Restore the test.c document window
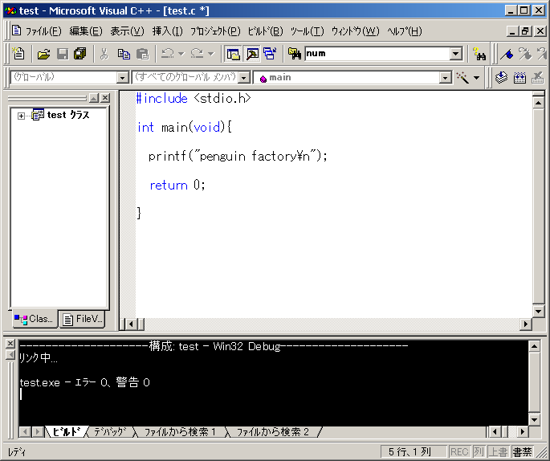This screenshot has height=461, width=550. [525, 31]
